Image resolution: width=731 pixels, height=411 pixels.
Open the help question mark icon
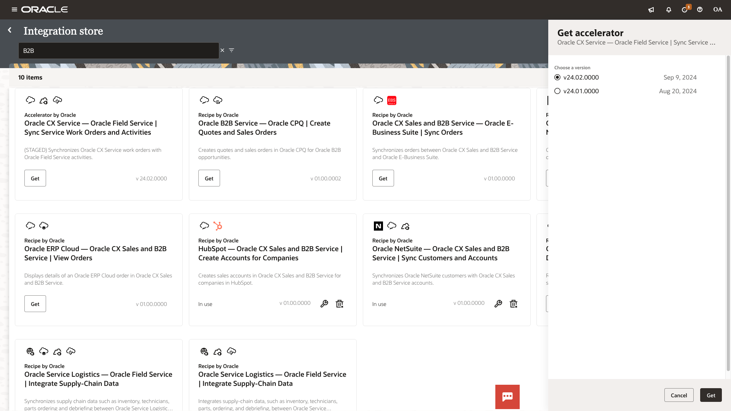[x=700, y=10]
